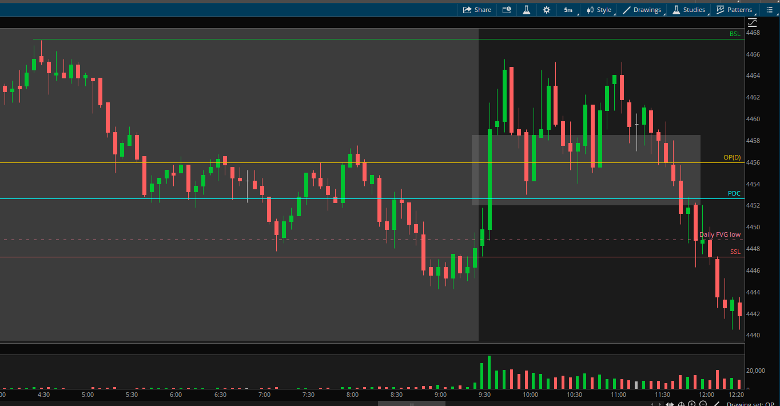This screenshot has width=780, height=406.
Task: Click the price axis scale icon
Action: [x=752, y=22]
